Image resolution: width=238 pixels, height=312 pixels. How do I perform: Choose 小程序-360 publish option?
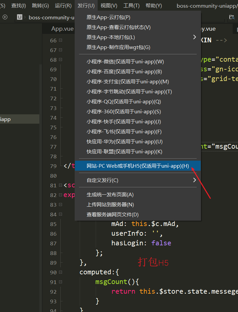click(138, 112)
